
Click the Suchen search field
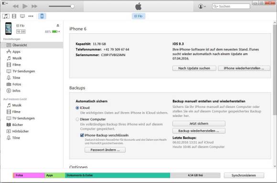coord(231,6)
